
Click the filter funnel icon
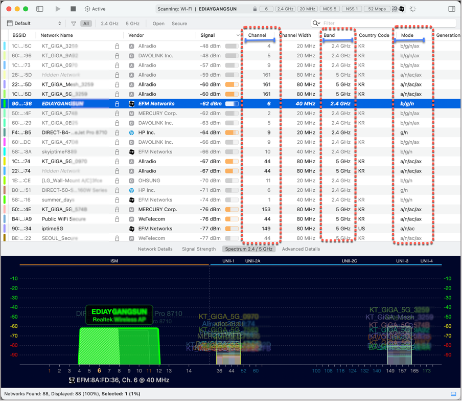pyautogui.click(x=74, y=24)
